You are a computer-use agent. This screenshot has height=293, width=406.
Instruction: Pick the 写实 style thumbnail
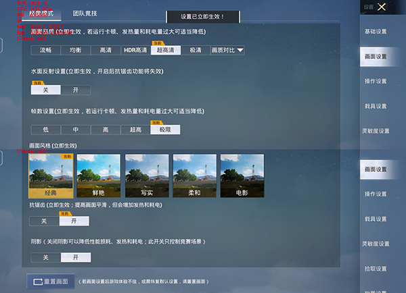(147, 176)
